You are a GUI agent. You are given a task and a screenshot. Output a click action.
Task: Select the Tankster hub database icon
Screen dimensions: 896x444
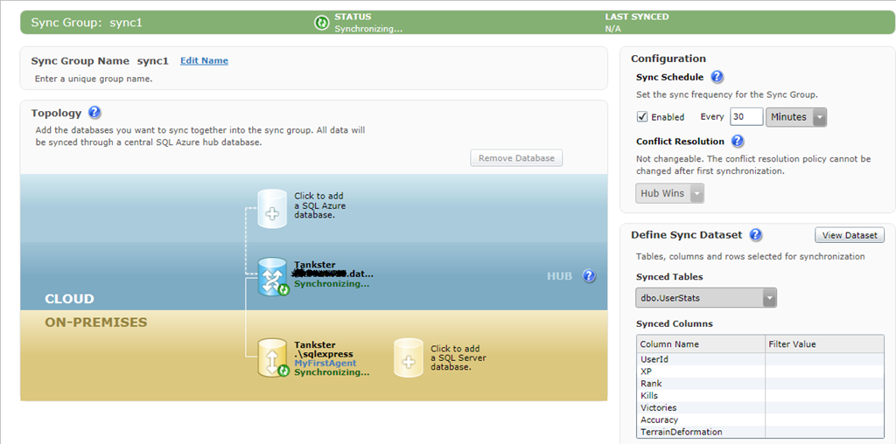(x=272, y=276)
